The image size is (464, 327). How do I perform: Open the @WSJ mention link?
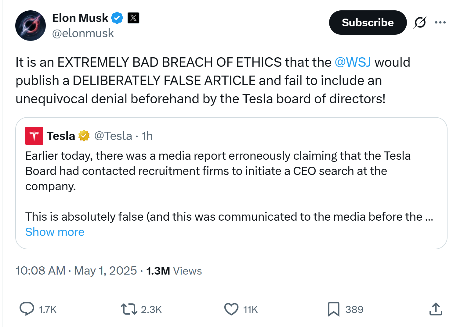pyautogui.click(x=353, y=62)
